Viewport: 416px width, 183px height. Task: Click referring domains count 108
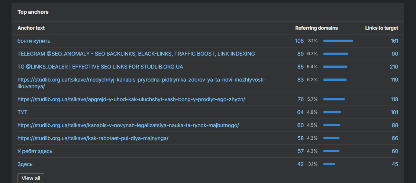(300, 41)
